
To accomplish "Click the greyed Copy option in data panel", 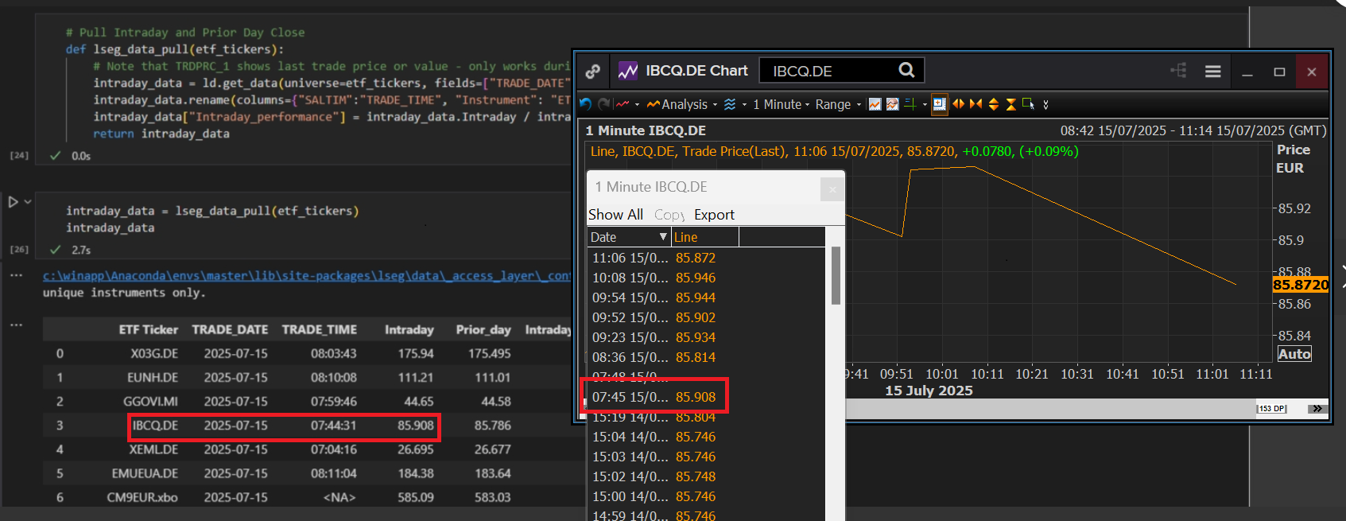I will tap(669, 215).
